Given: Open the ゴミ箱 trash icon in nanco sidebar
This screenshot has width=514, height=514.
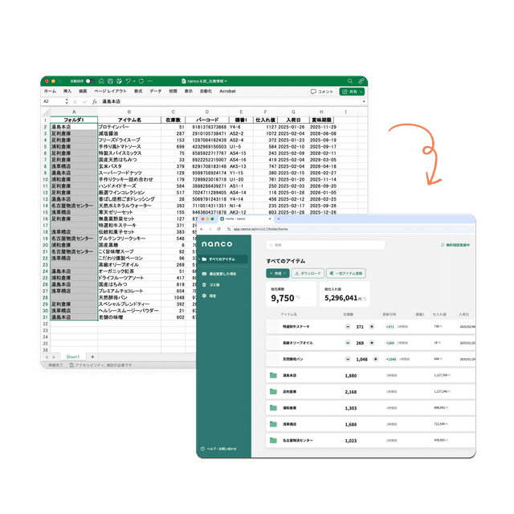Looking at the screenshot, I should pyautogui.click(x=204, y=285).
